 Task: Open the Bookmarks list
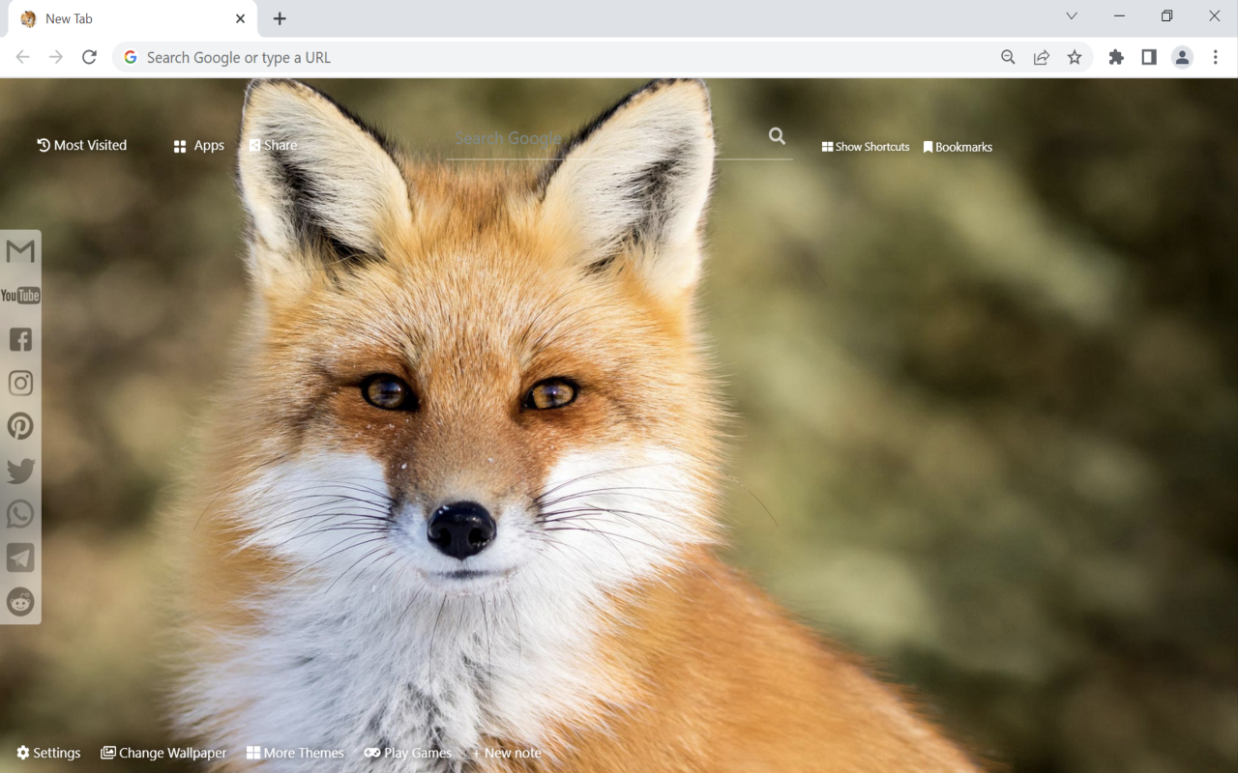958,147
